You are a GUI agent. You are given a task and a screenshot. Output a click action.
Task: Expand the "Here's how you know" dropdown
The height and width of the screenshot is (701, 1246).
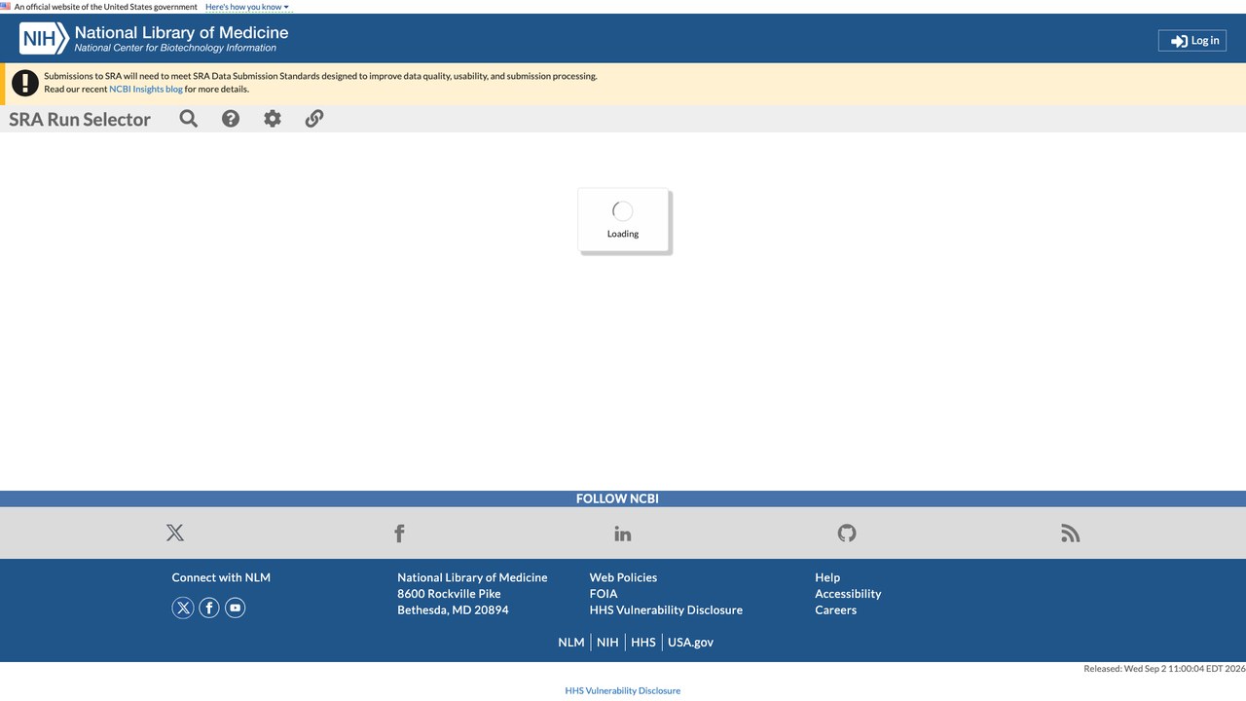[247, 7]
